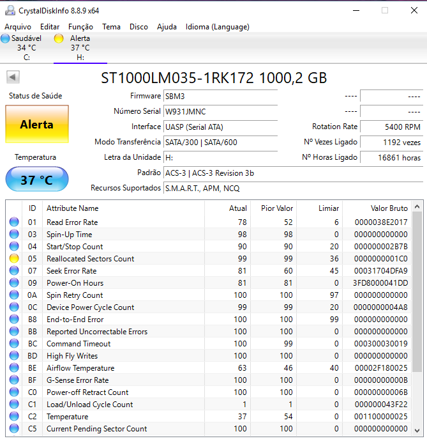
Task: Click the blue status orb for Reported Uncorrectable Errors
Action: coord(14,331)
